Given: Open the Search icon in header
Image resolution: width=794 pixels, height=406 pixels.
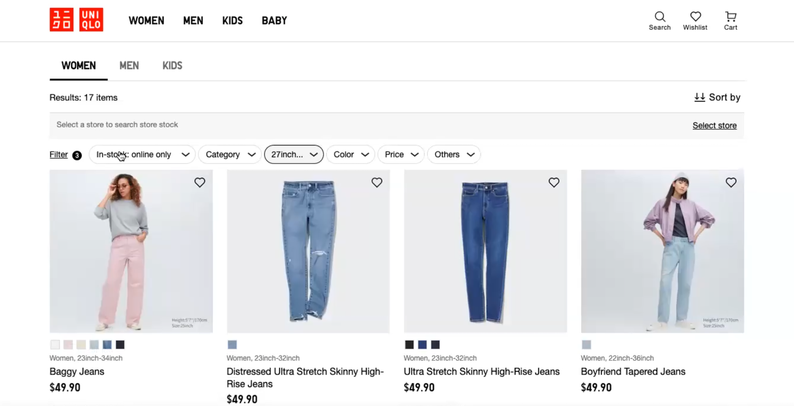Looking at the screenshot, I should coord(660,17).
